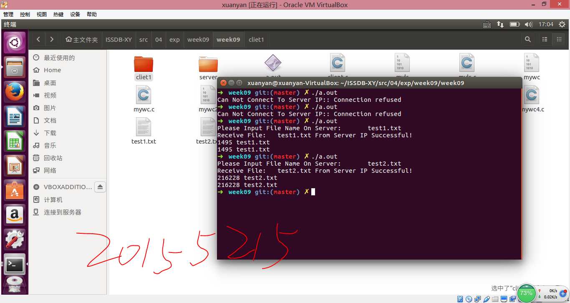Switch Files to grid view
Viewport: 570px width, 303px height.
[x=559, y=40]
